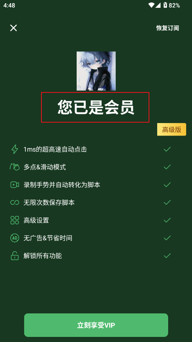The width and height of the screenshot is (192, 342).
Task: Tap checkmark beside 高级设置
Action: pyautogui.click(x=167, y=220)
